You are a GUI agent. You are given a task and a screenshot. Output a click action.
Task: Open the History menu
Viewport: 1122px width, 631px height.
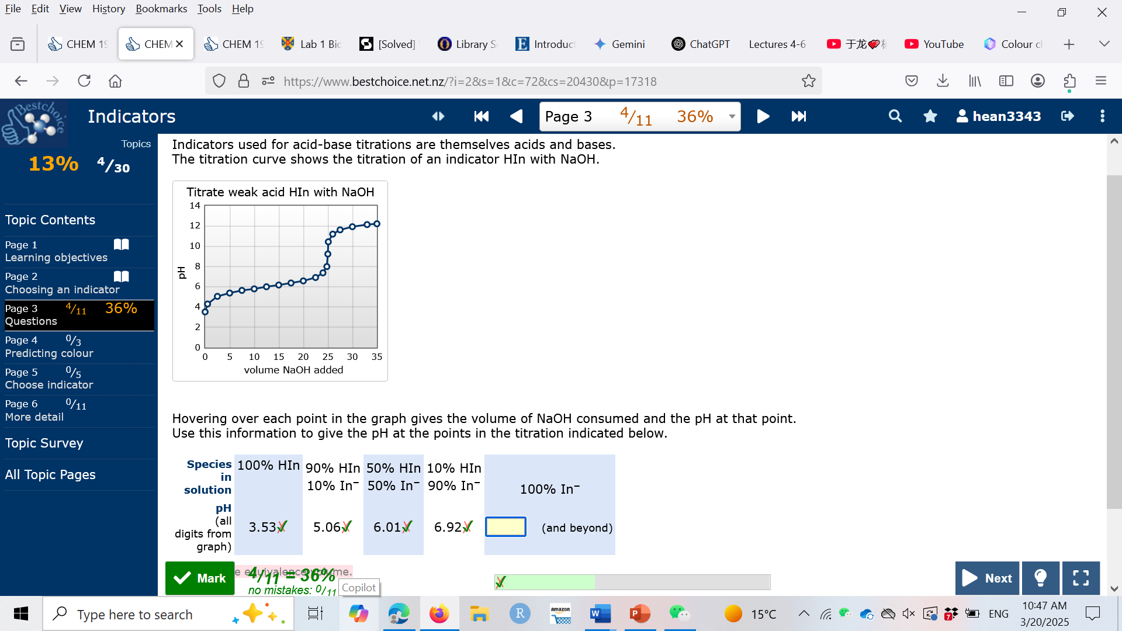[108, 9]
